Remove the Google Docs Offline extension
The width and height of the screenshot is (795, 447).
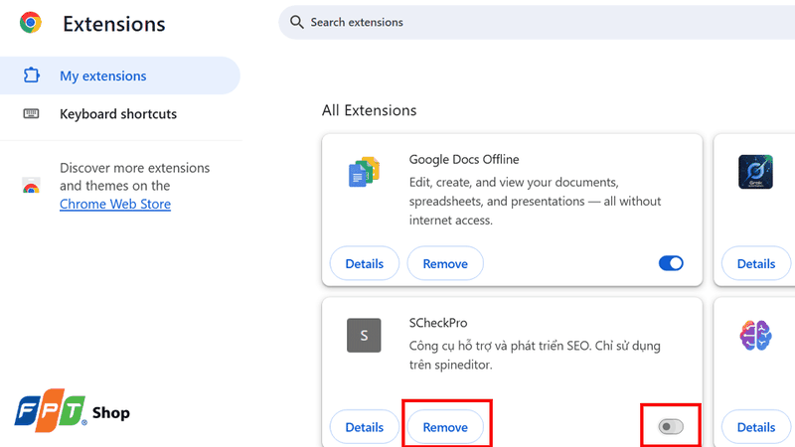445,263
